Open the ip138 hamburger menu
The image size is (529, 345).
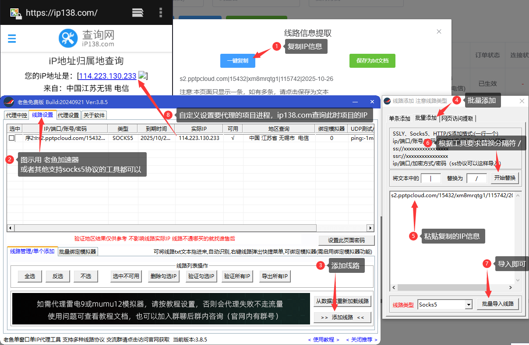(12, 39)
